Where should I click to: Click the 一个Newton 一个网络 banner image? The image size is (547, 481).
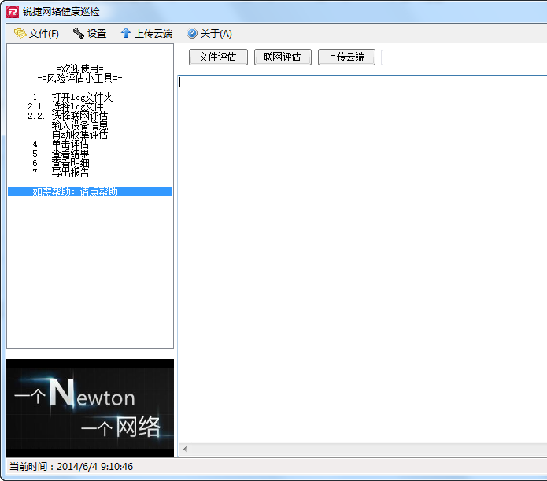90,408
